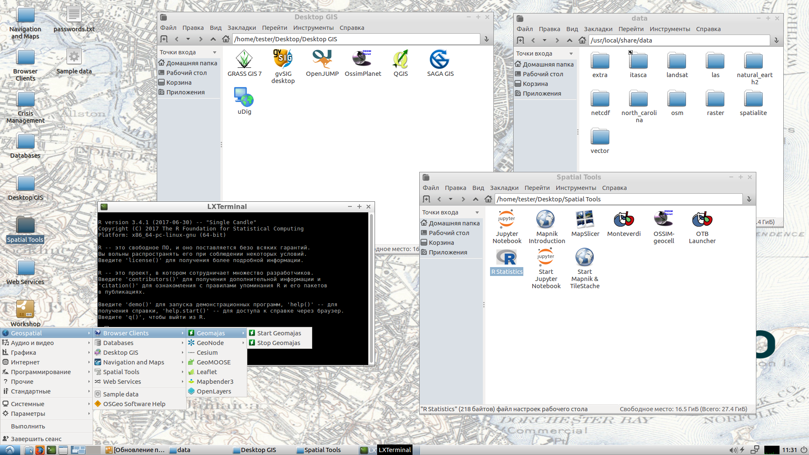Open 'Инструменты' menu in Spatial Tools window
This screenshot has width=809, height=455.
click(x=576, y=188)
